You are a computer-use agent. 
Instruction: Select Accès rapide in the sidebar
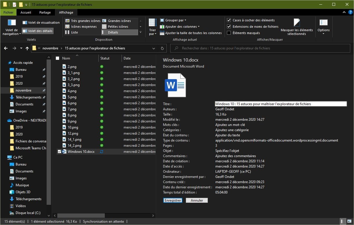(x=21, y=63)
